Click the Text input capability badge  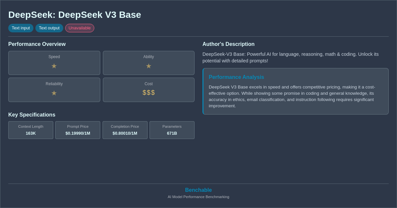[21, 28]
